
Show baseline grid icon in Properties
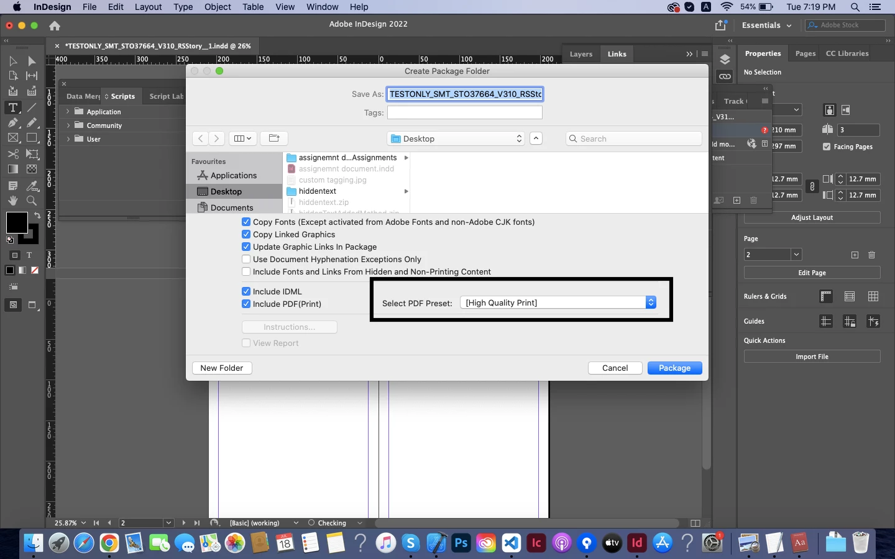[x=850, y=296]
